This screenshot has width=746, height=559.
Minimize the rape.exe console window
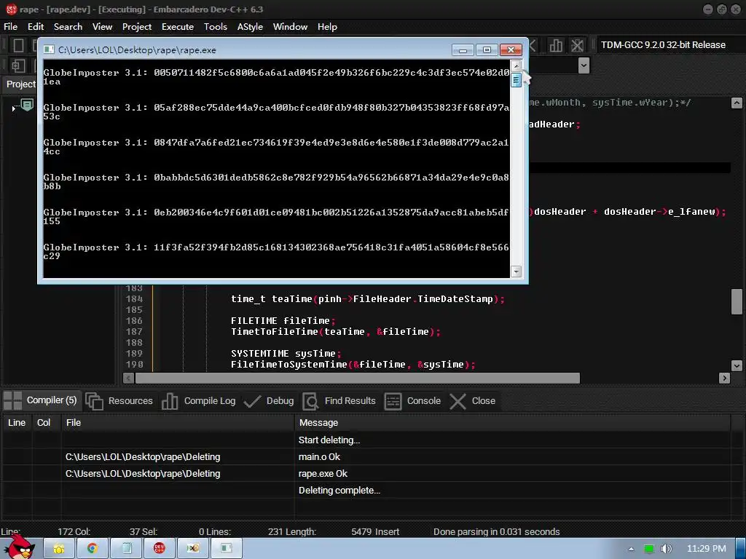pyautogui.click(x=463, y=50)
